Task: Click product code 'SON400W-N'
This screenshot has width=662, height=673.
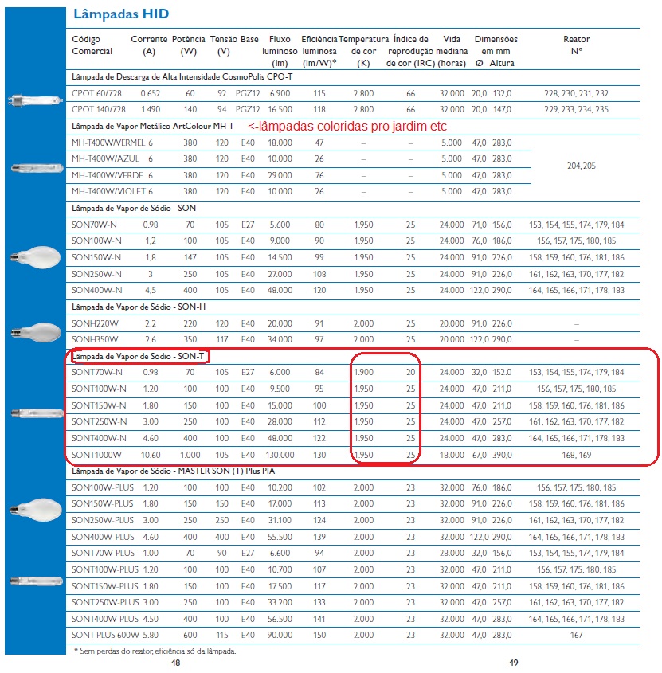Action: pyautogui.click(x=96, y=290)
